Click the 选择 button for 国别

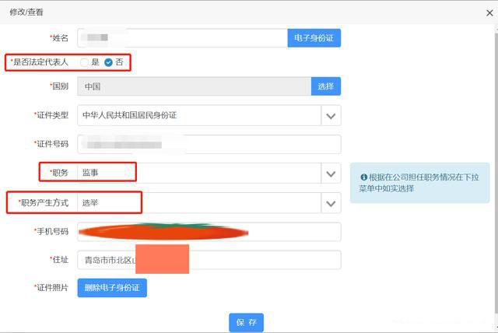tap(326, 86)
